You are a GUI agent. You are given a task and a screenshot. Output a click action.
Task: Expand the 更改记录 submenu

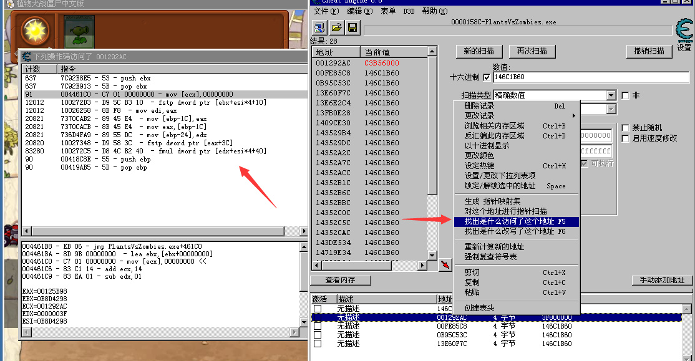[517, 115]
